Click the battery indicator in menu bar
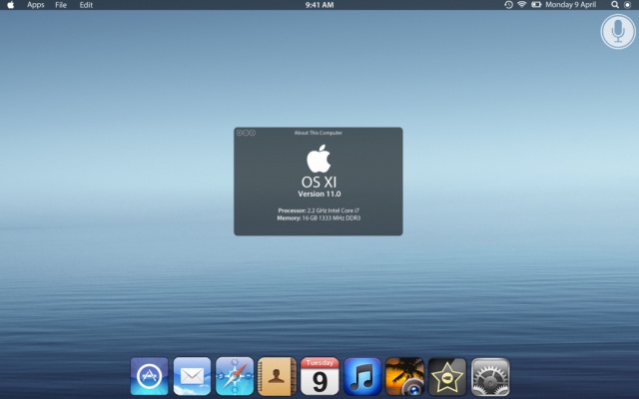 coord(536,5)
